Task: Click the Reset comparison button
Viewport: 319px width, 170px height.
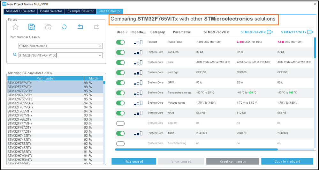Action: [x=233, y=161]
